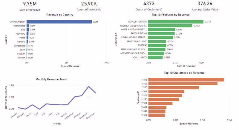This screenshot has height=130, width=239.
Task: Click customer 17450 revenue bar
Action: (174, 88)
